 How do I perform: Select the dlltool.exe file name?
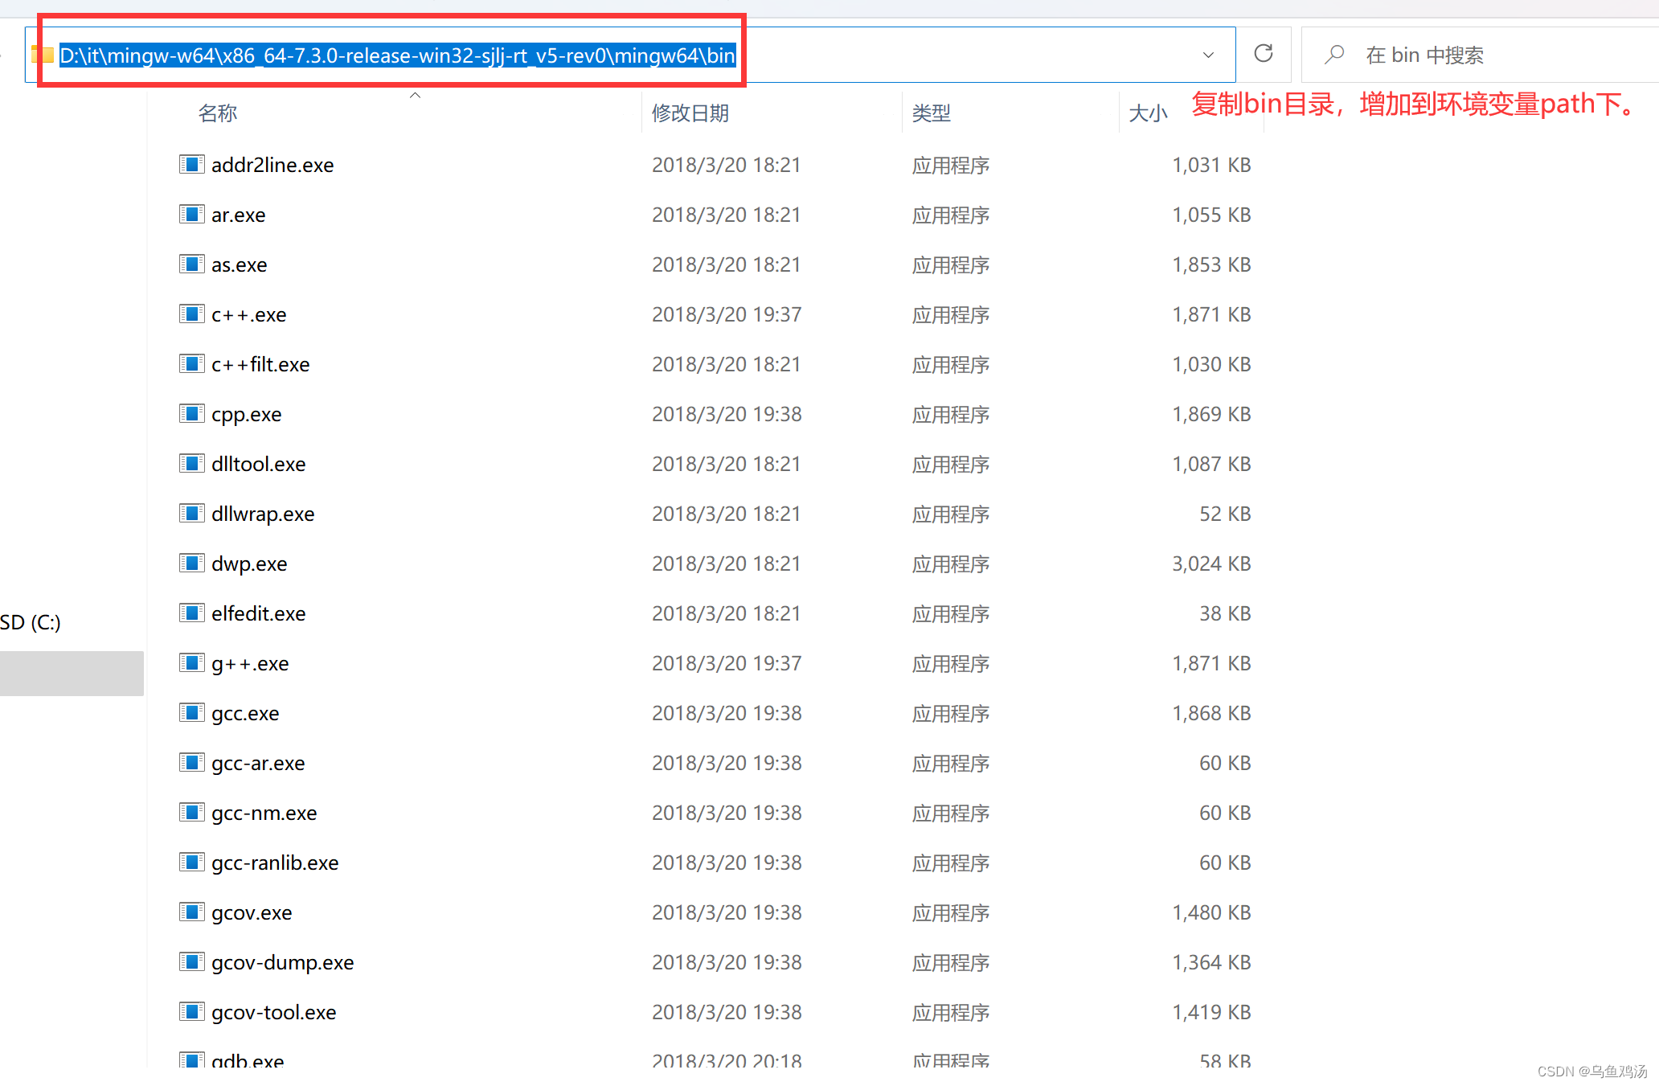[x=258, y=464]
